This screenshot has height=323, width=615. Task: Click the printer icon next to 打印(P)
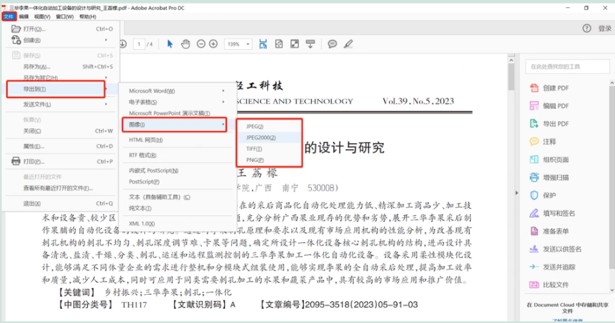coord(16,161)
